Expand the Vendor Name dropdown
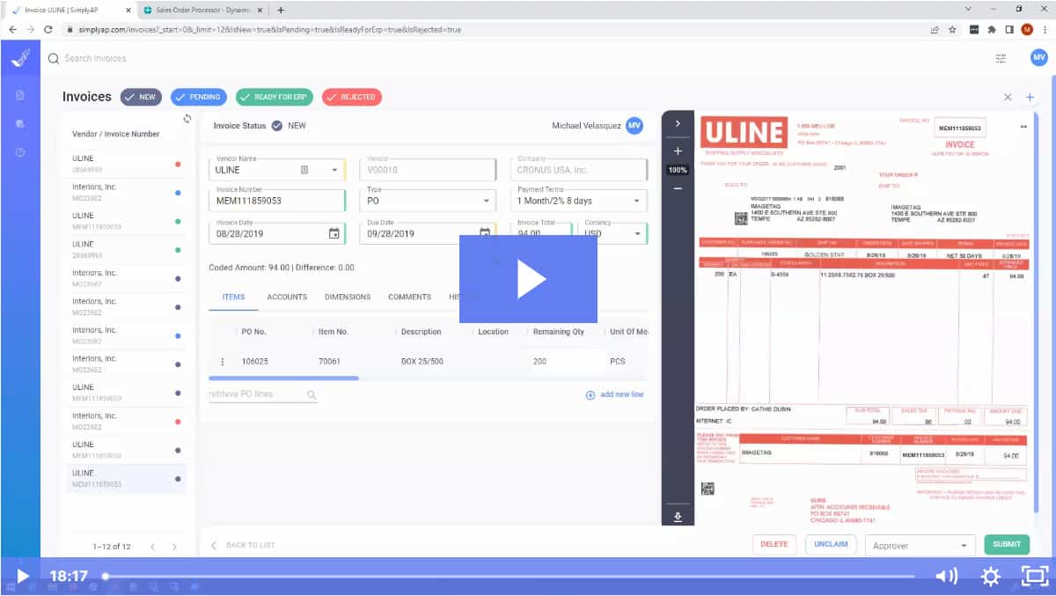 pyautogui.click(x=334, y=170)
